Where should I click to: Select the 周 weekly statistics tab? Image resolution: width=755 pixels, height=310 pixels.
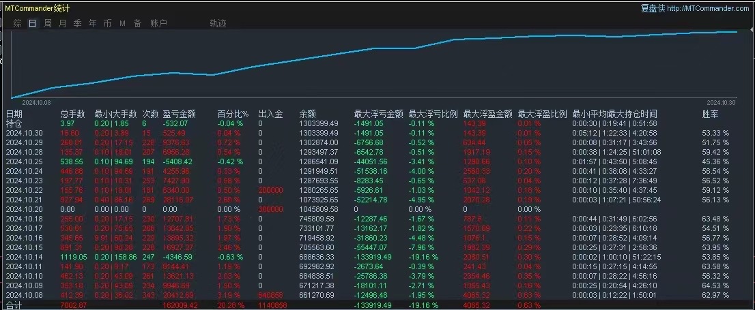click(x=48, y=23)
